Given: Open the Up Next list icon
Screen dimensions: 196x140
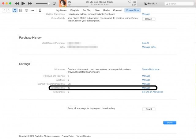Looking at the screenshot, I should [134, 2].
